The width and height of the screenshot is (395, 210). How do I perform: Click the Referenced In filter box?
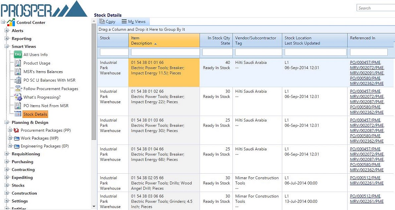coord(369,52)
